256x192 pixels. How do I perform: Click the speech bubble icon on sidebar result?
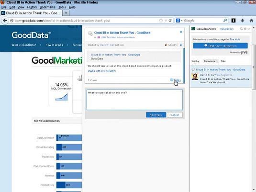(x=193, y=69)
